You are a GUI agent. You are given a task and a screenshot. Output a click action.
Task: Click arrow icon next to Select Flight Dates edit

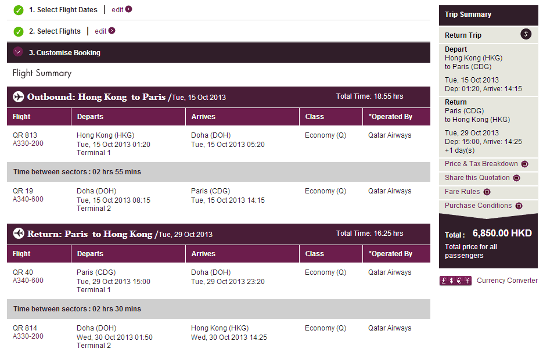pos(129,9)
